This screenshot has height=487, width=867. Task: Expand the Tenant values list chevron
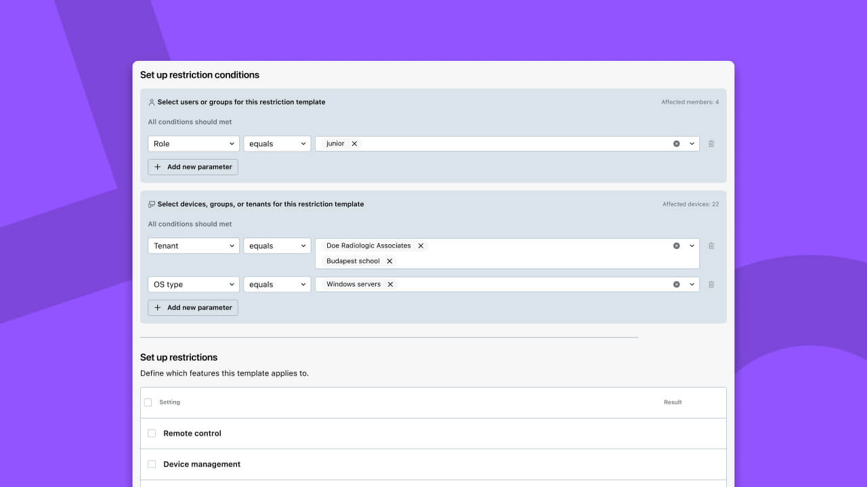point(692,246)
